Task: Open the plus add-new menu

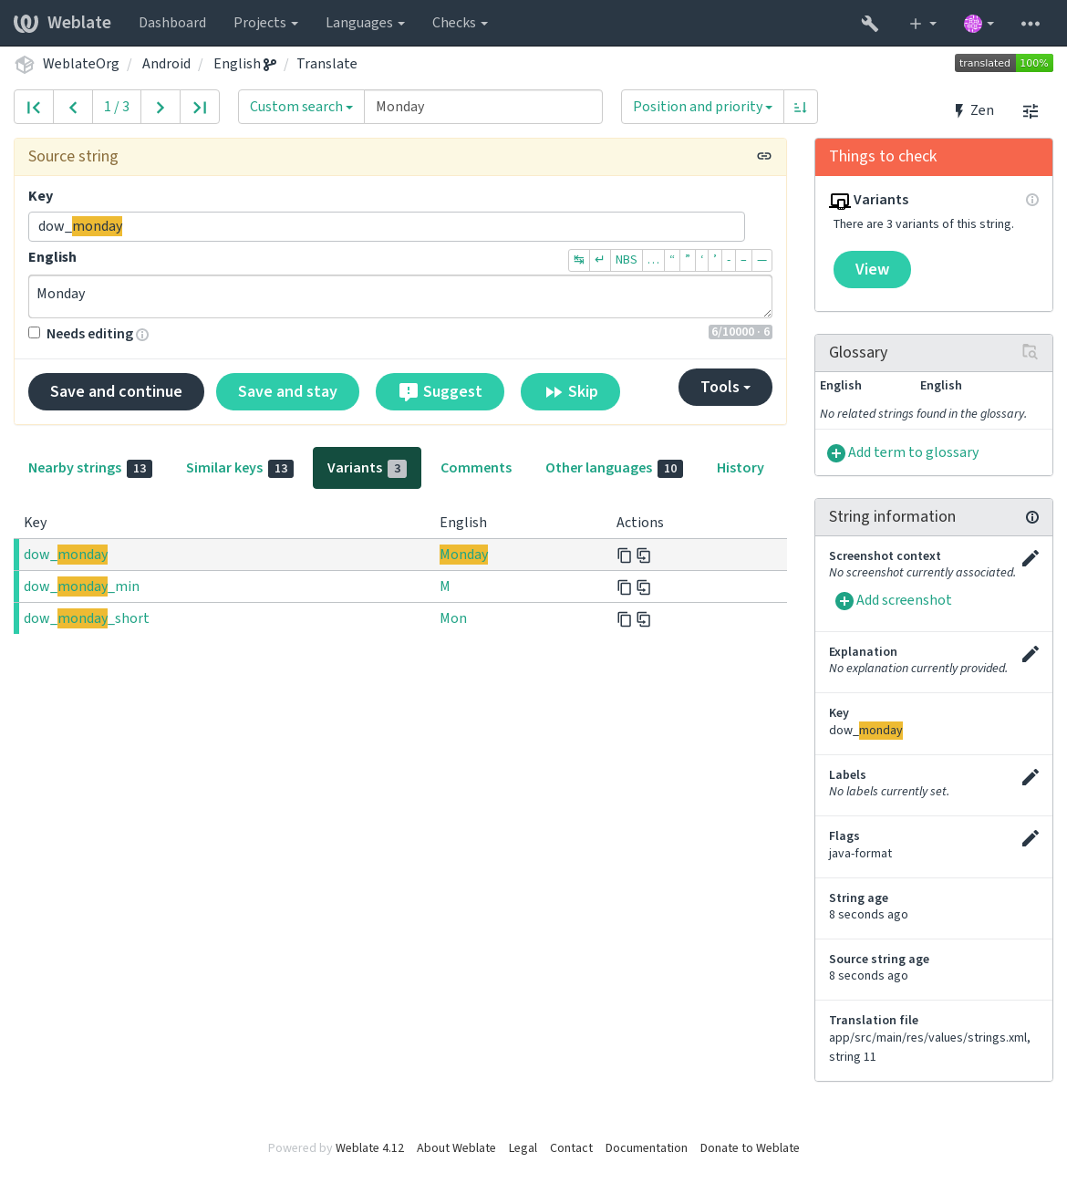Action: [923, 24]
